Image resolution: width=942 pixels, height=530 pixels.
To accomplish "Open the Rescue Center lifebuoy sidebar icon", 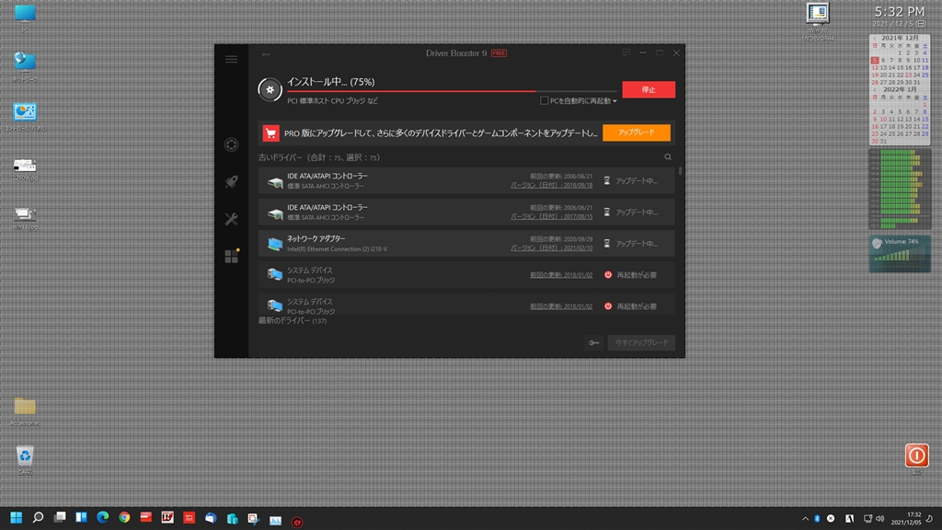I will point(231,144).
